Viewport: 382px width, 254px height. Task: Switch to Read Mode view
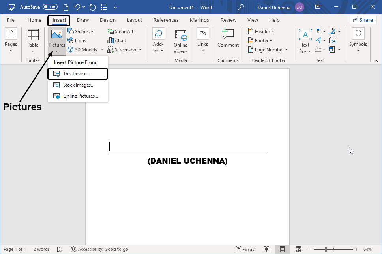(x=267, y=249)
